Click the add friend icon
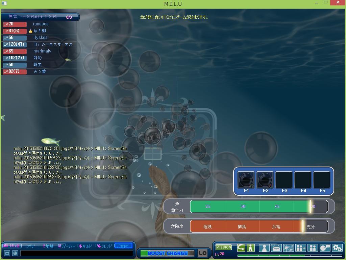 click(300, 248)
